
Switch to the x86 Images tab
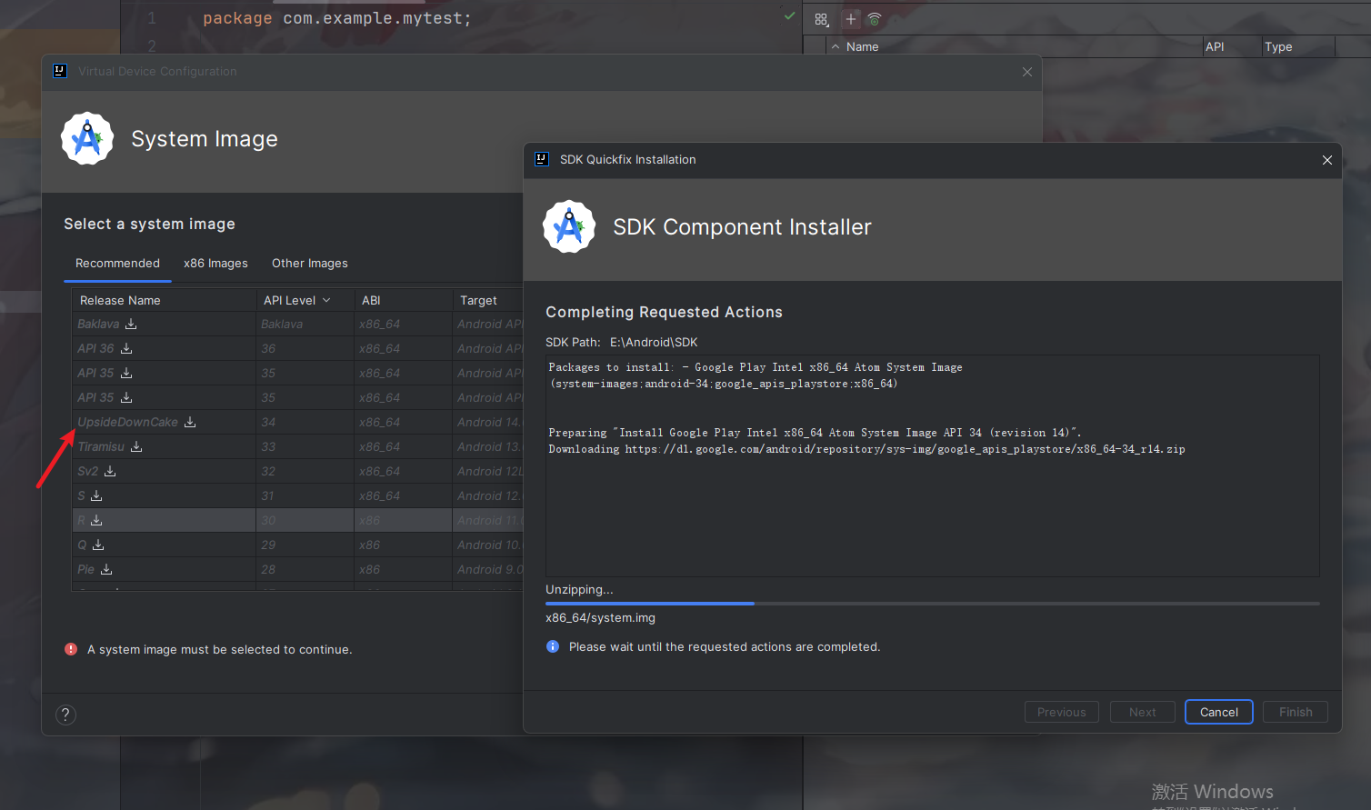215,263
